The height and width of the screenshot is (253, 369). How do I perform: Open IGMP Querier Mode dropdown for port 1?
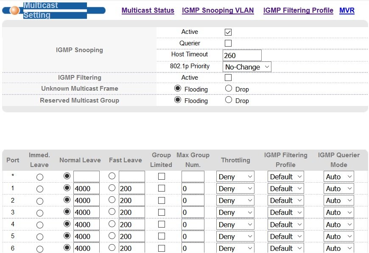coord(338,189)
